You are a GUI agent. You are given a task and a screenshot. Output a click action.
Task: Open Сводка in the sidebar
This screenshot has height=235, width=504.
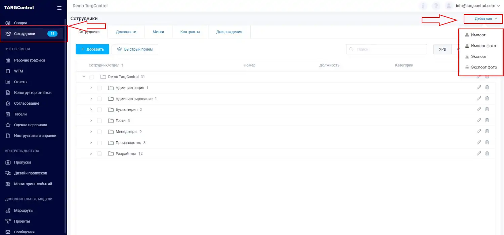[x=20, y=23]
